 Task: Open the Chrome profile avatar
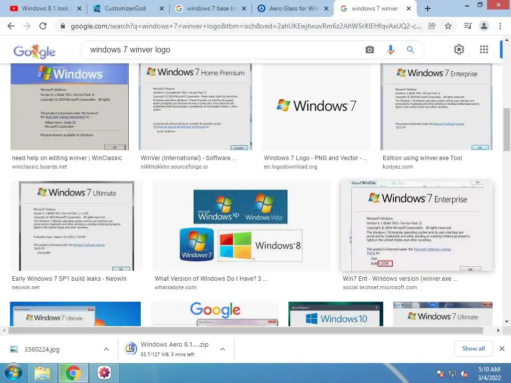(x=484, y=26)
